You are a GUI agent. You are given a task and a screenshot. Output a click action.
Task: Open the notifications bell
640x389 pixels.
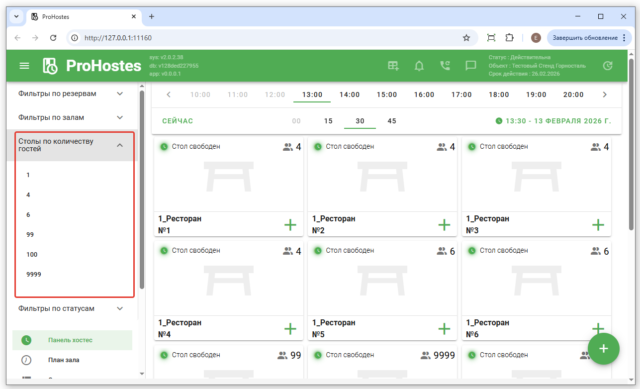pyautogui.click(x=419, y=66)
